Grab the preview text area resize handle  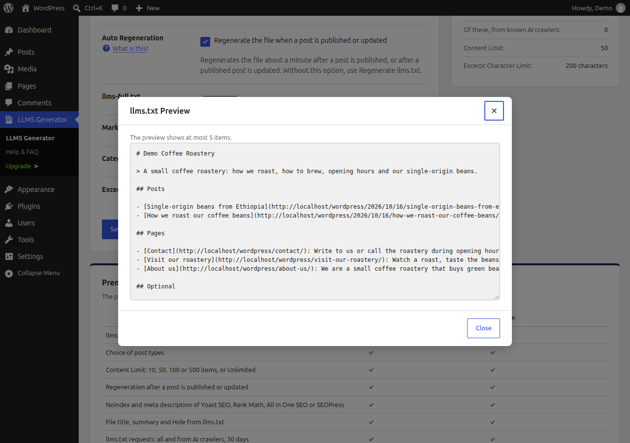click(x=497, y=297)
